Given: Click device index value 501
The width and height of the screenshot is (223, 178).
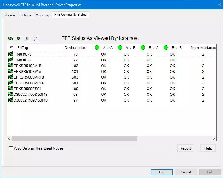Looking at the screenshot, I should click(x=75, y=83).
